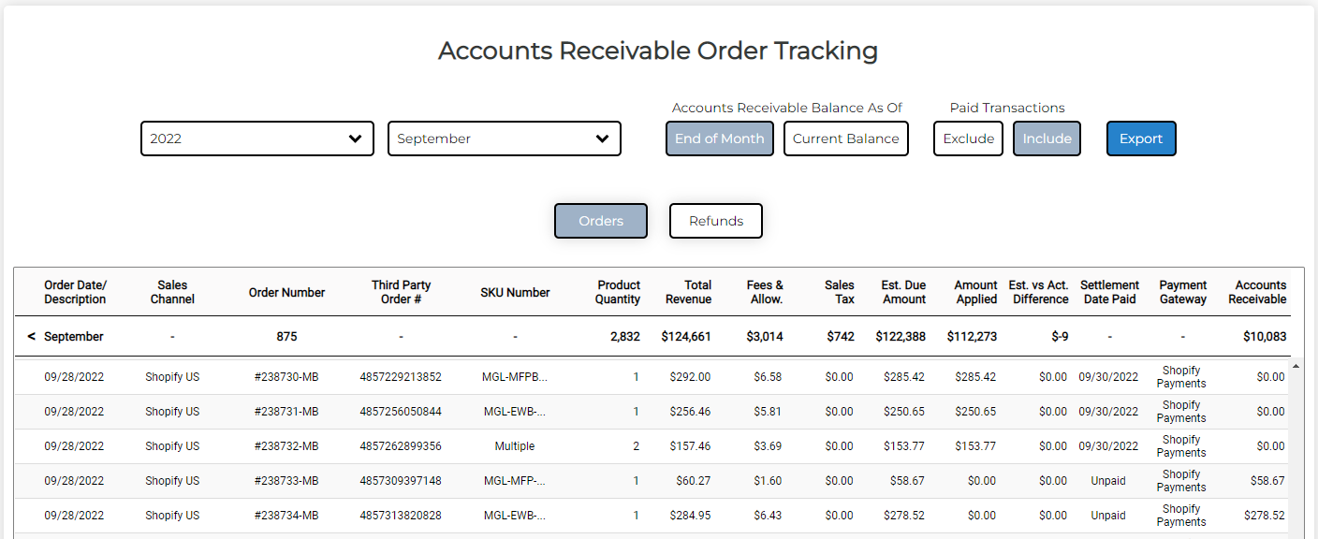The image size is (1318, 539).
Task: Sort by Accounts Receivable column header
Action: (x=1257, y=292)
